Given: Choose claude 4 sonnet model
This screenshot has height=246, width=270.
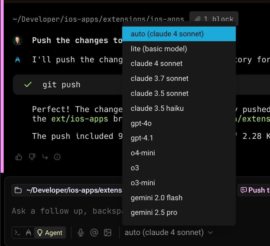Looking at the screenshot, I should point(179,64).
